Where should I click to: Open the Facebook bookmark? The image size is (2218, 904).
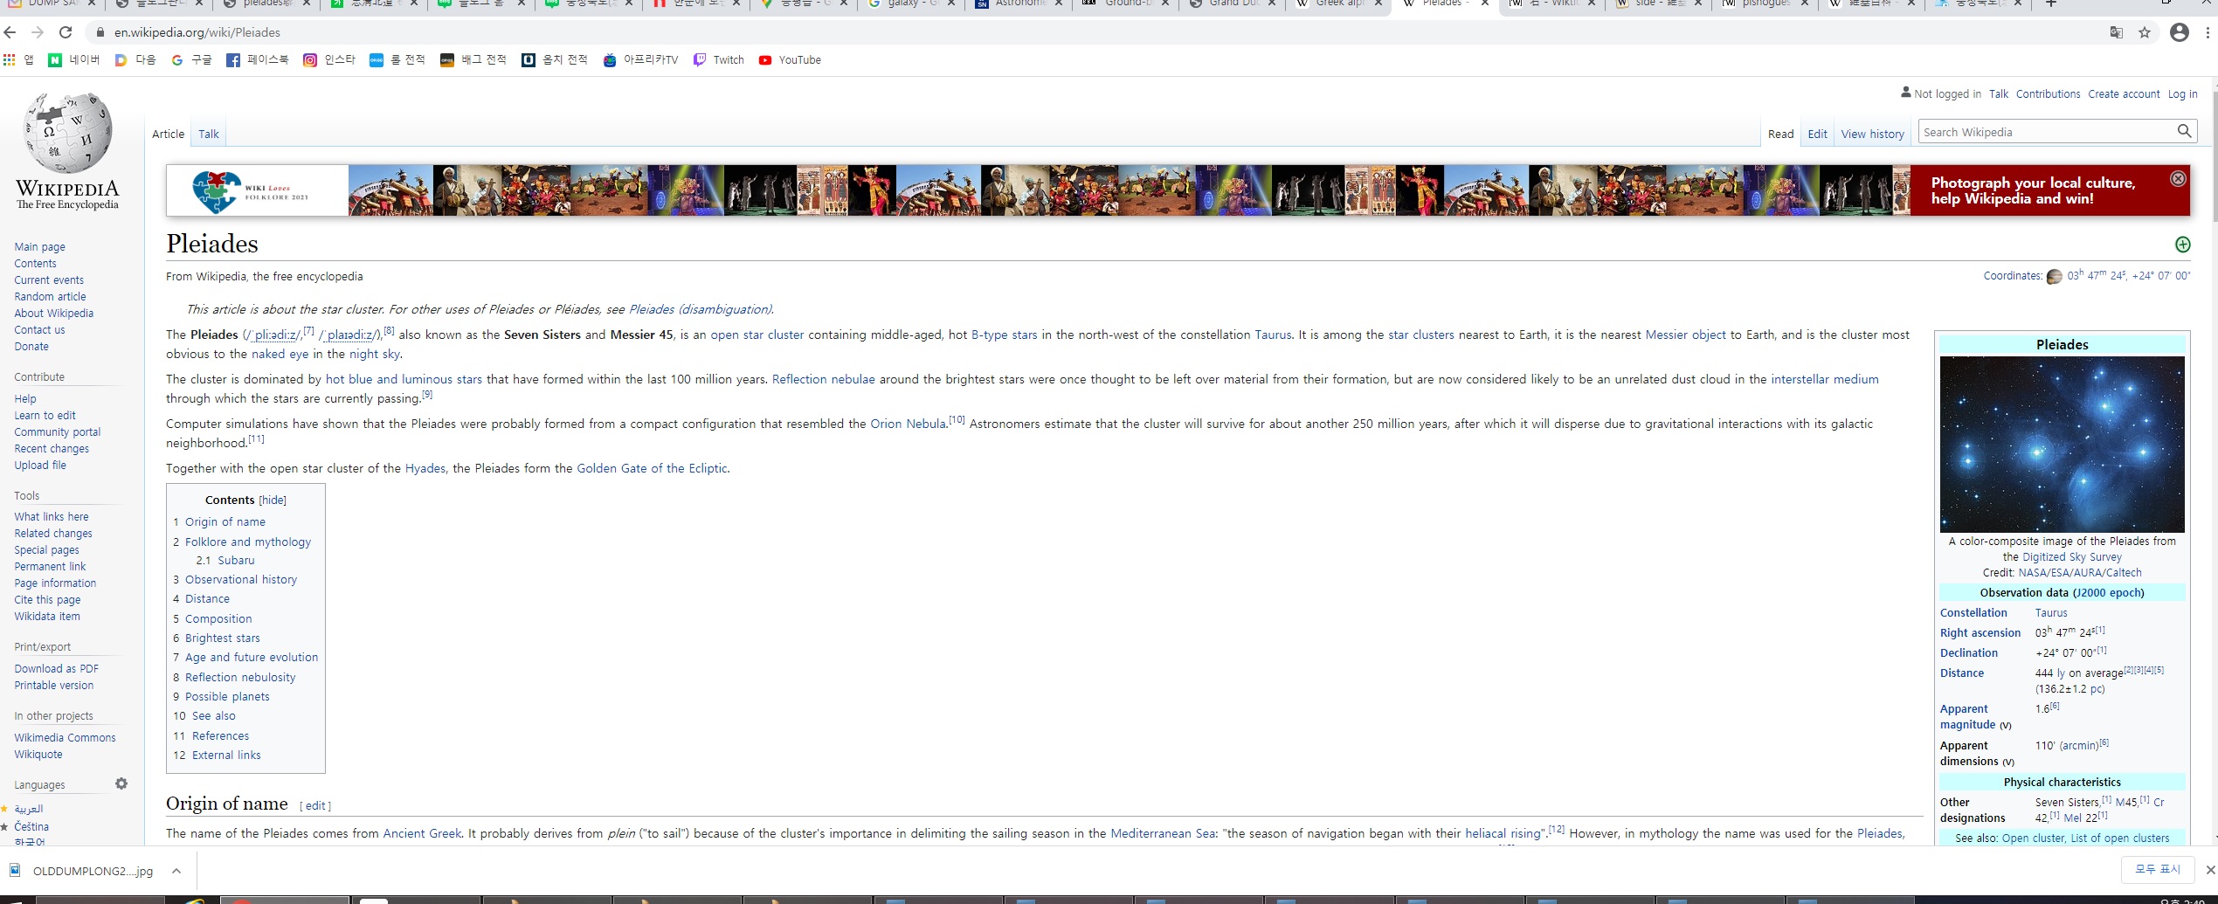pyautogui.click(x=258, y=59)
